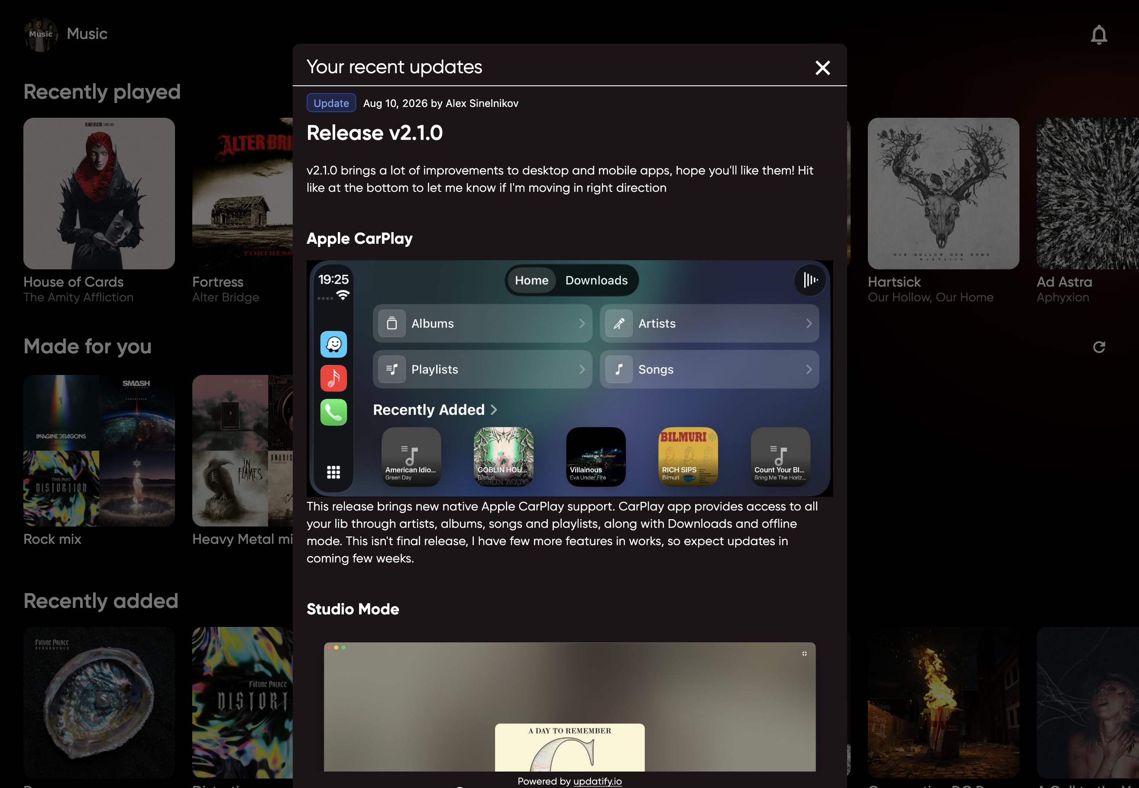Select the RICH SIPS album tile
Screen dimensions: 1139x788
688,457
